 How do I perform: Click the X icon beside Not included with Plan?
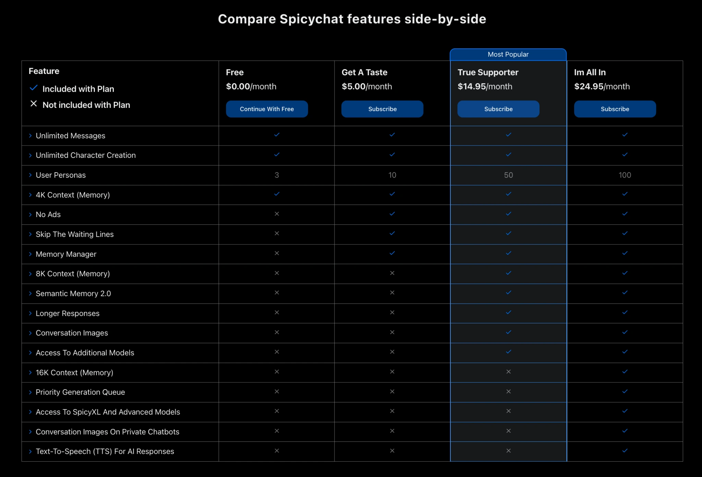point(34,104)
